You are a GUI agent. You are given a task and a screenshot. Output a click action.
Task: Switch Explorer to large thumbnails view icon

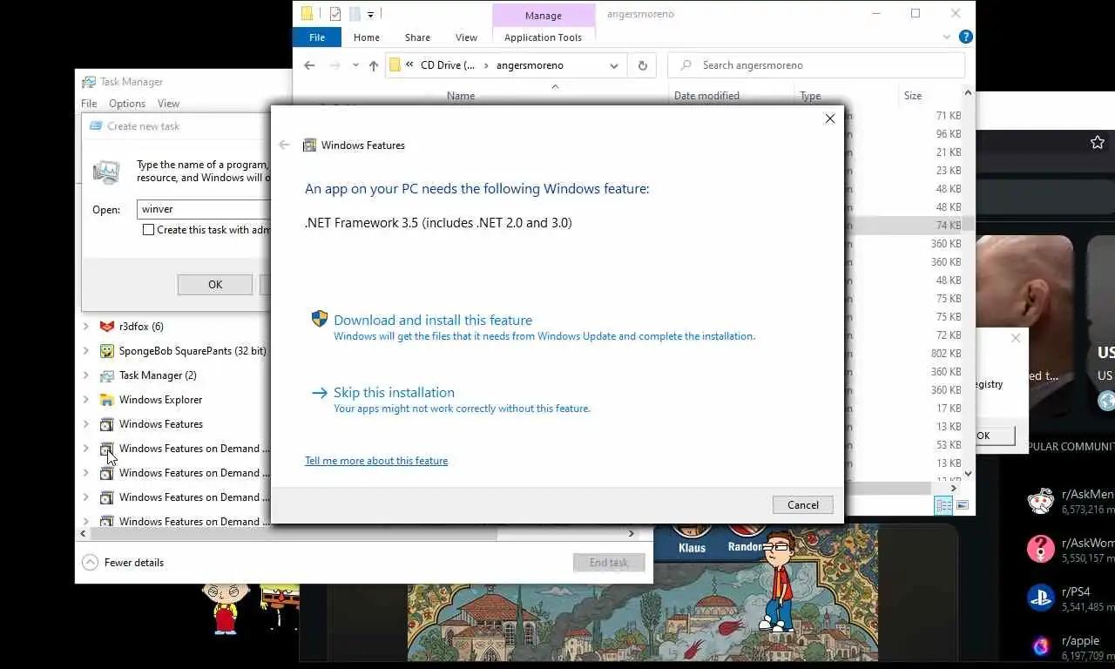963,505
